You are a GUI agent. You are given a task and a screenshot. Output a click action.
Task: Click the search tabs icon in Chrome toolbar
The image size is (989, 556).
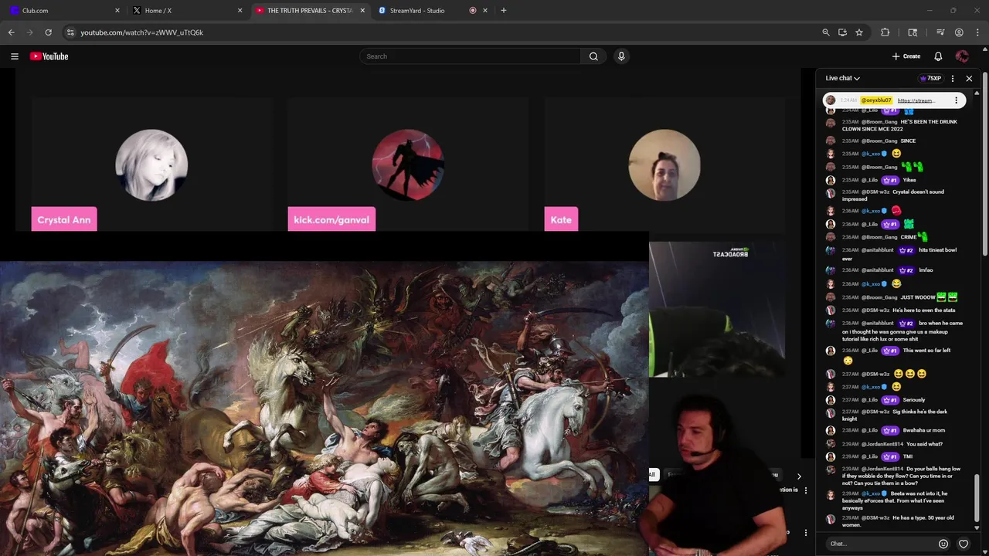[913, 32]
